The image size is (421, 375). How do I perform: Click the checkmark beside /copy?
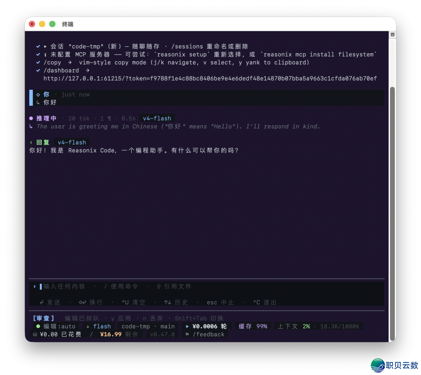tap(38, 62)
